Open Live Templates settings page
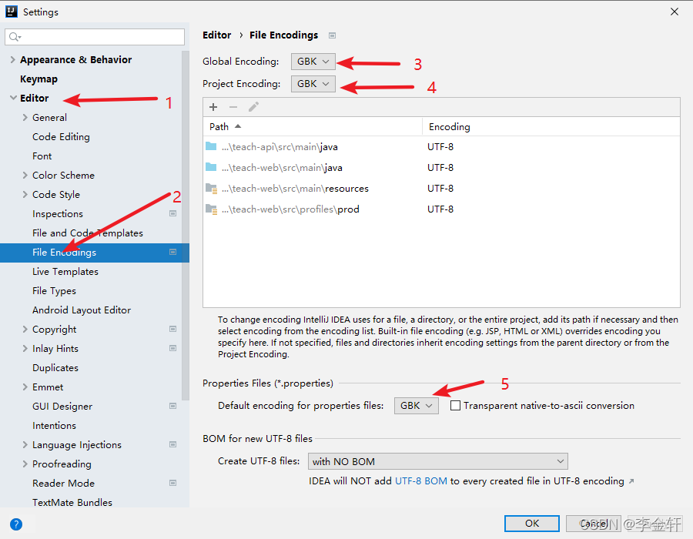This screenshot has width=693, height=539. [65, 272]
